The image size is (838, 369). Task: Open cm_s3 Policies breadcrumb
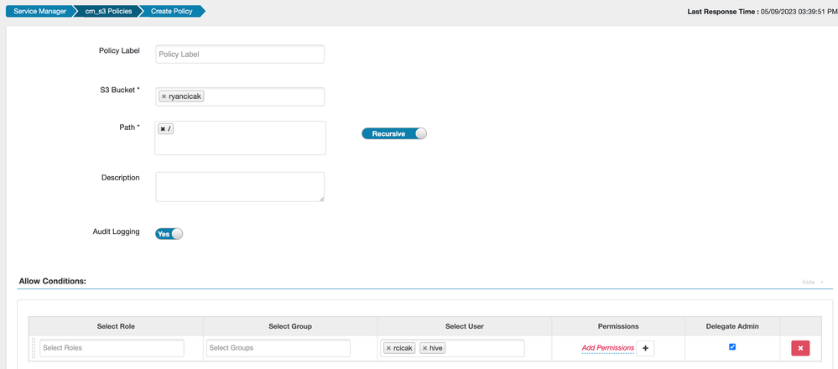(108, 11)
